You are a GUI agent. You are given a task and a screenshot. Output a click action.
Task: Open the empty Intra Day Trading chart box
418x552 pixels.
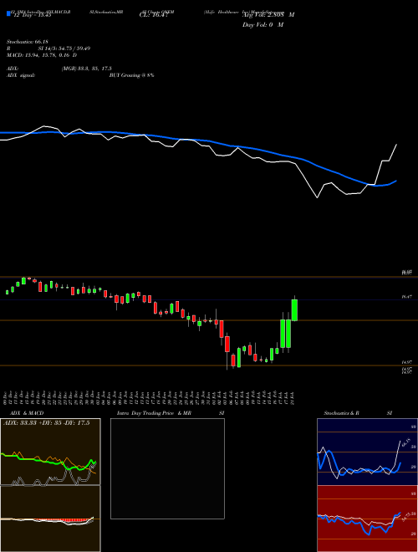pos(167,468)
